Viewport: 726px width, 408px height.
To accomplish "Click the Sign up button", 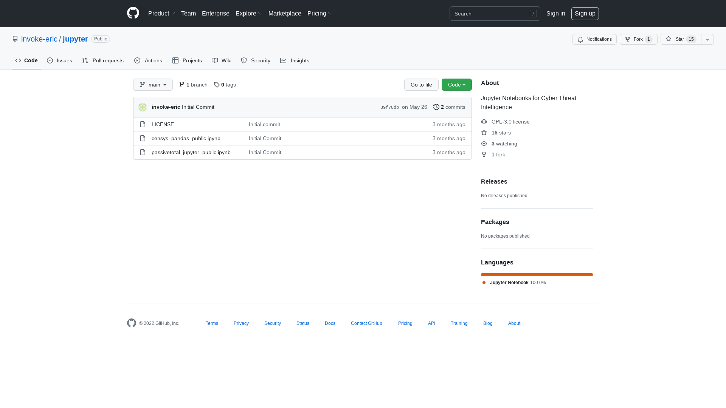I will point(585,13).
